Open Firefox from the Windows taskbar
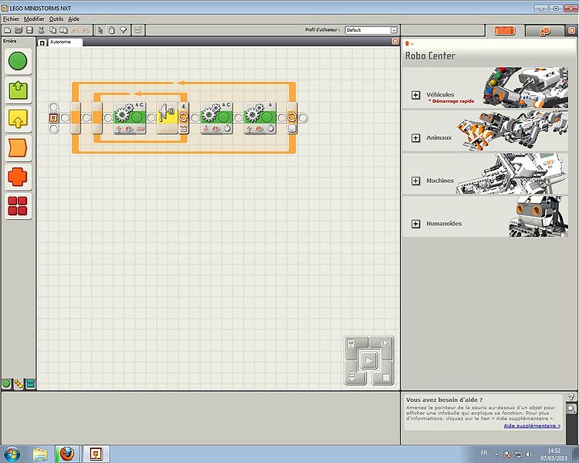The image size is (579, 463). coord(68,453)
